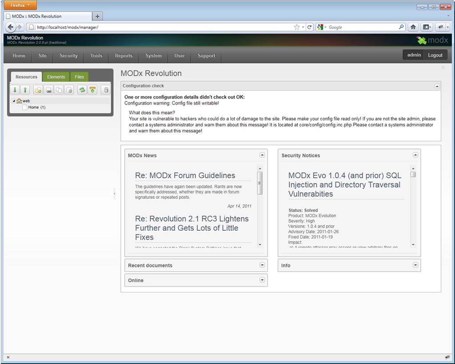Switch to the Files tab

tap(79, 77)
